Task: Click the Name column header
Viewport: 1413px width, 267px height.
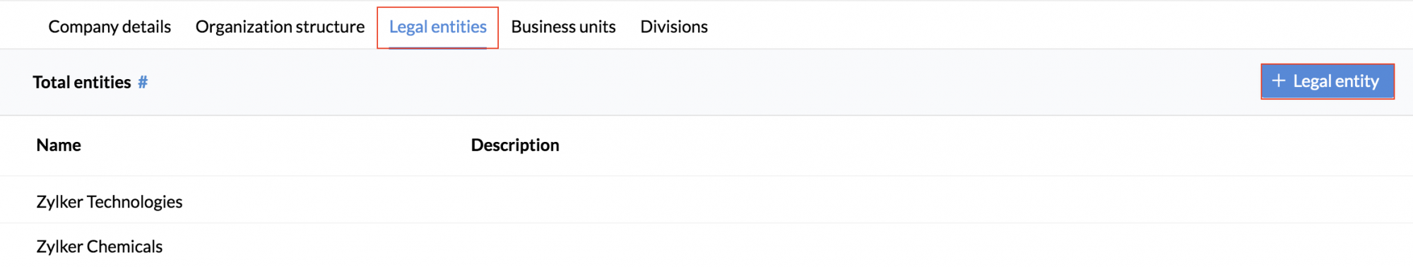Action: [x=59, y=145]
